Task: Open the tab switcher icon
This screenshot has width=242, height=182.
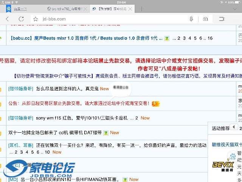Action: 222,19
